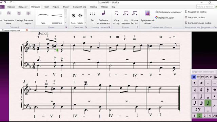The image size is (217, 122).
Task: Click the keypad rewind double-arrow button
Action: (x=214, y=90)
